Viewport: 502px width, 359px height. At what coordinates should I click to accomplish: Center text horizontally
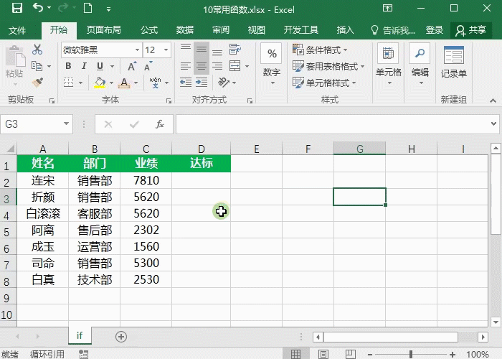202,66
